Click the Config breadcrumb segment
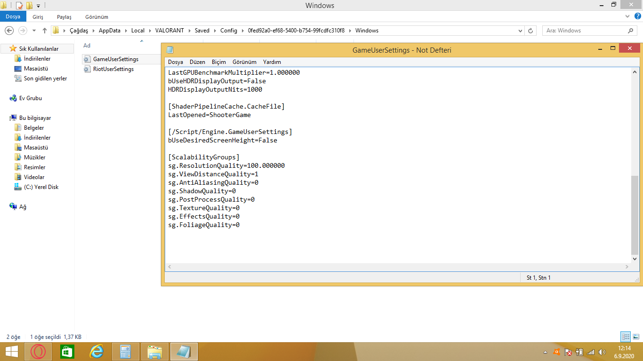The height and width of the screenshot is (361, 643). coord(229,31)
